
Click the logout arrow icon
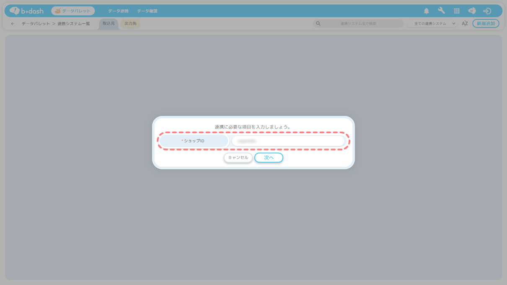click(x=487, y=11)
